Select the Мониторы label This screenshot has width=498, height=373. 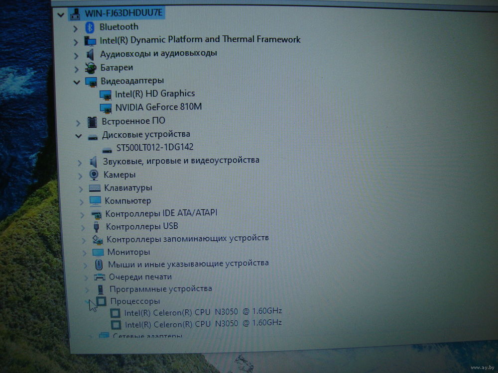click(128, 252)
